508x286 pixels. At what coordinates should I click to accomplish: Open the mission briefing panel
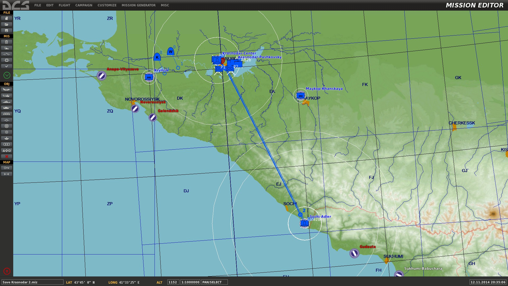click(7, 42)
